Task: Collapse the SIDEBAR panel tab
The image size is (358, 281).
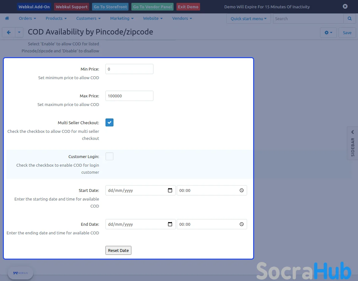Action: [353, 143]
